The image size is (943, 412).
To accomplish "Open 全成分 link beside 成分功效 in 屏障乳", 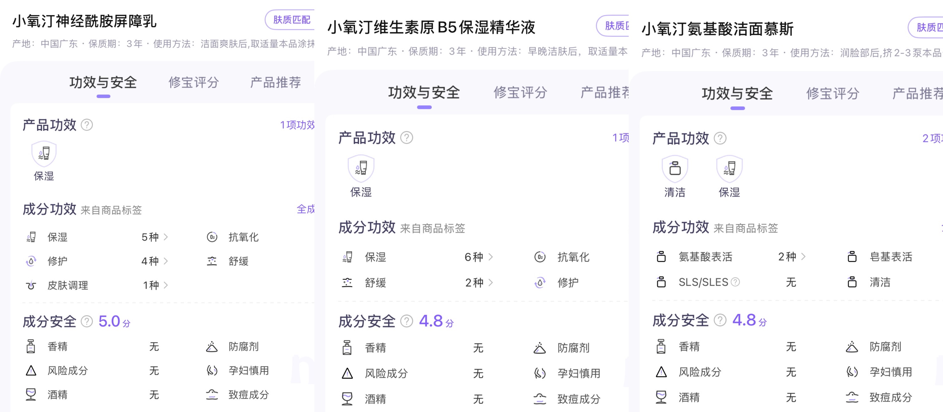I will coord(305,209).
